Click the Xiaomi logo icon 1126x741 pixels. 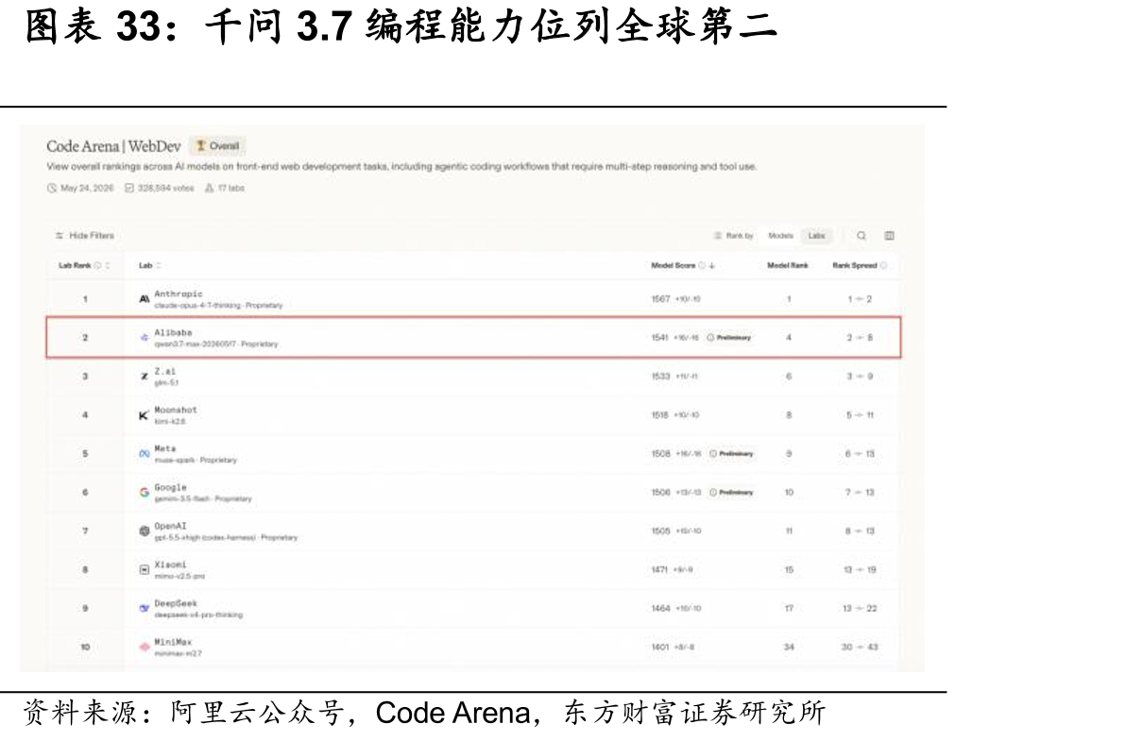[x=145, y=569]
